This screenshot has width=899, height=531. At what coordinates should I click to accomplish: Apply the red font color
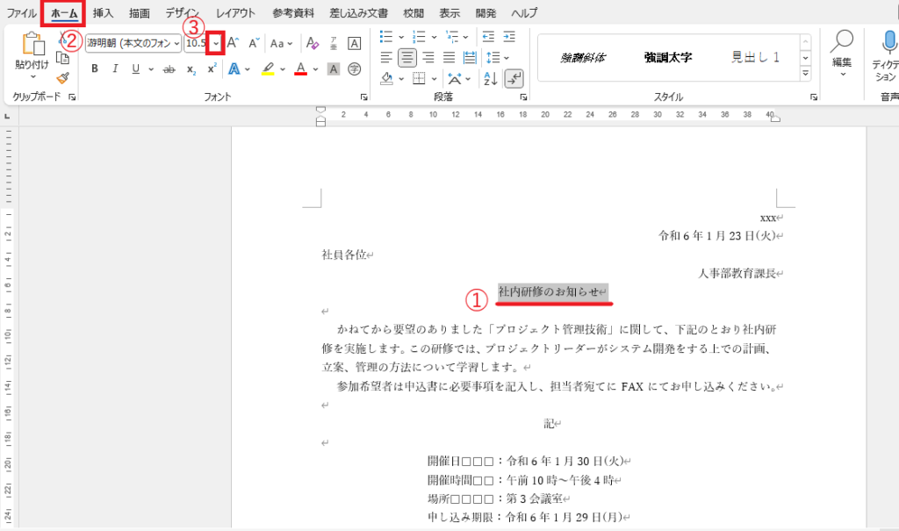point(300,68)
